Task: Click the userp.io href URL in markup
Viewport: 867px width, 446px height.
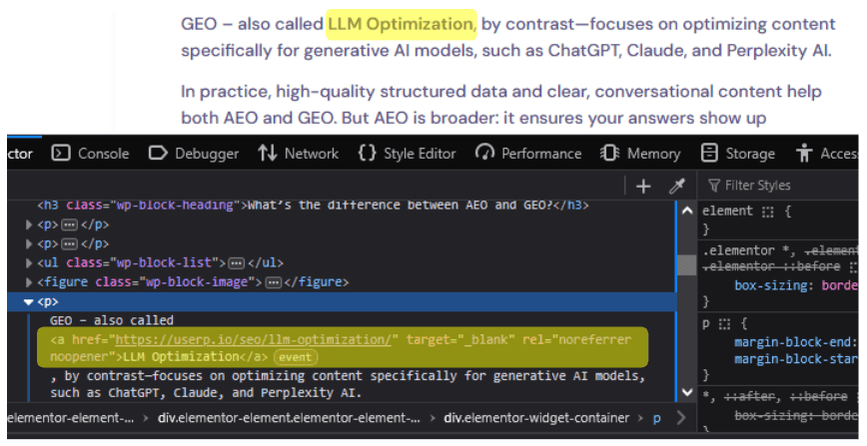Action: [254, 339]
